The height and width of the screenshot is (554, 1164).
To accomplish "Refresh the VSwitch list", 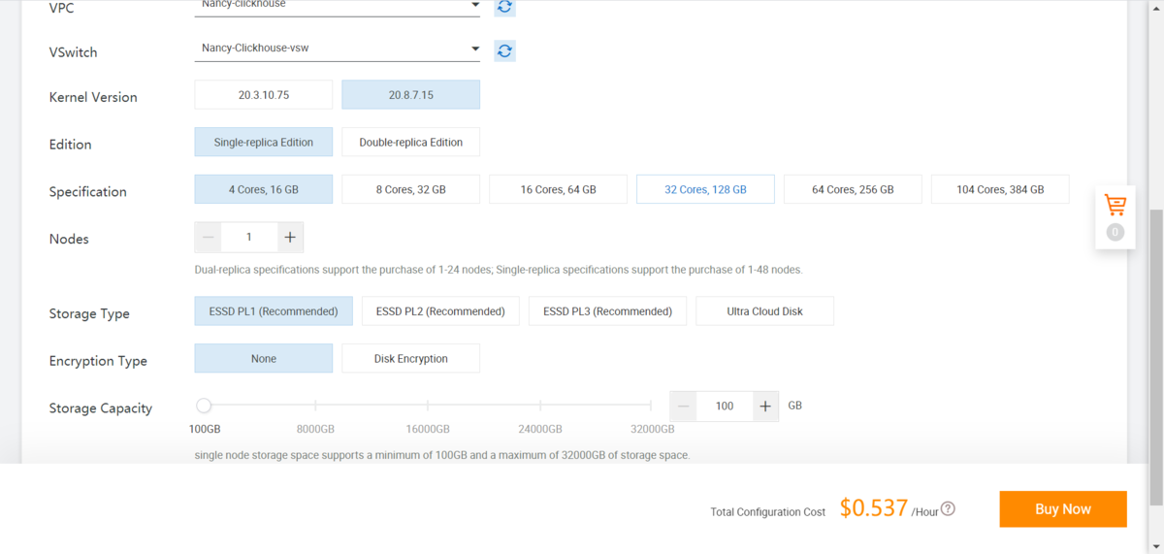I will coord(504,51).
